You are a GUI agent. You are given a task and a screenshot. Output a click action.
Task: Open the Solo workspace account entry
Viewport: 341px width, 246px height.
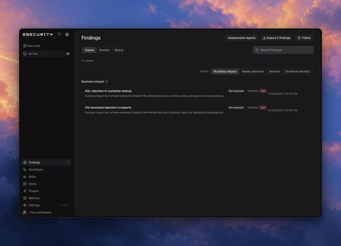[46, 212]
